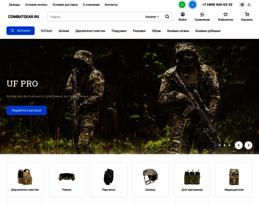Select Рюкзаки category link
This screenshot has width=259, height=204.
(139, 31)
